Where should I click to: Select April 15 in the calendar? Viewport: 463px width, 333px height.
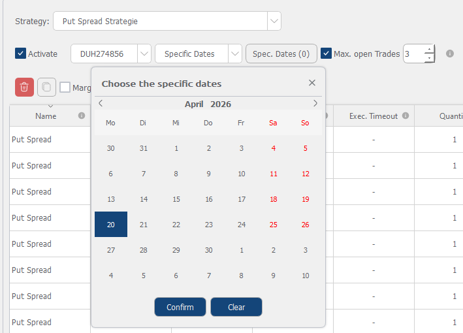click(176, 199)
